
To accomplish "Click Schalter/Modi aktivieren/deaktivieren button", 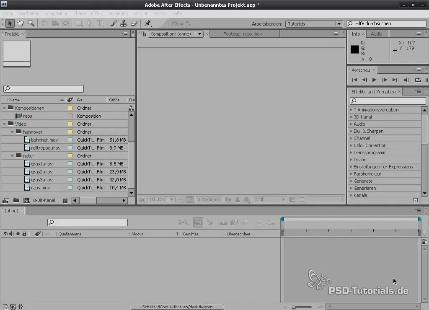I will pyautogui.click(x=177, y=307).
